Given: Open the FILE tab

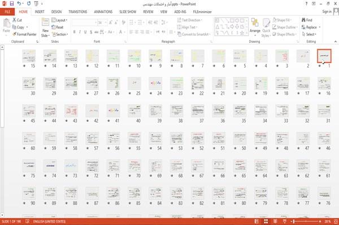Looking at the screenshot, I should (x=7, y=12).
